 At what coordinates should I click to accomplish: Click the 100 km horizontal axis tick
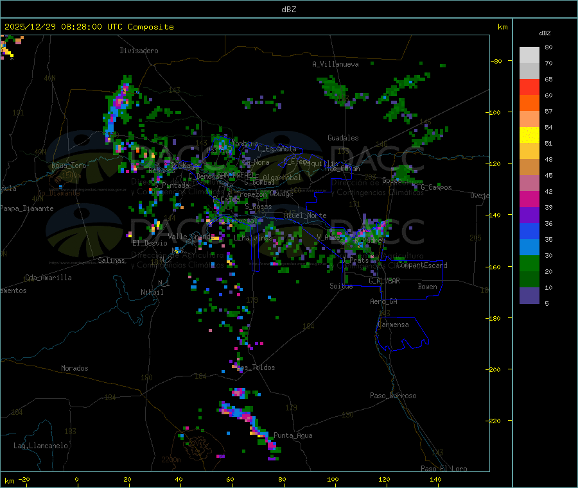coord(333,479)
